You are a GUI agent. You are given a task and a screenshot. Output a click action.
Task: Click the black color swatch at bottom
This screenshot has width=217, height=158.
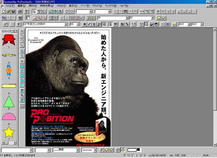[138, 150]
